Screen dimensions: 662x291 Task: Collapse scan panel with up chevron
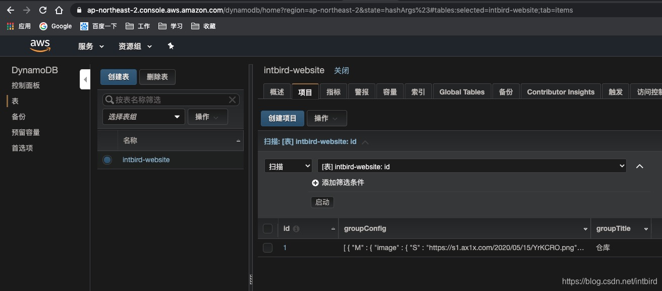[639, 166]
